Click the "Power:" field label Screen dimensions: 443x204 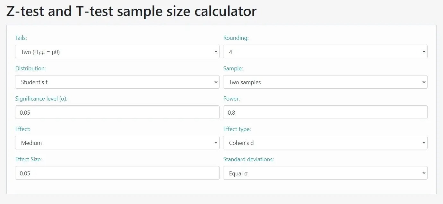tap(231, 99)
